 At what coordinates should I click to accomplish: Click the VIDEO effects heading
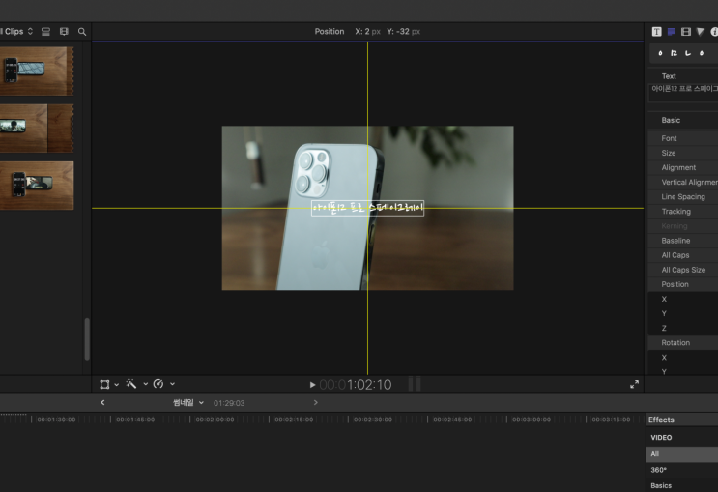tap(661, 438)
